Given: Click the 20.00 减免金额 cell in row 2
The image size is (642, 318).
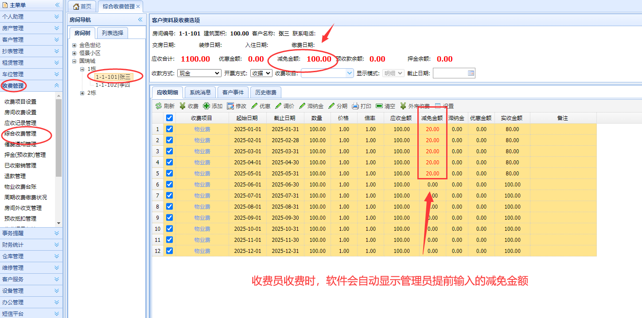Looking at the screenshot, I should tap(432, 140).
